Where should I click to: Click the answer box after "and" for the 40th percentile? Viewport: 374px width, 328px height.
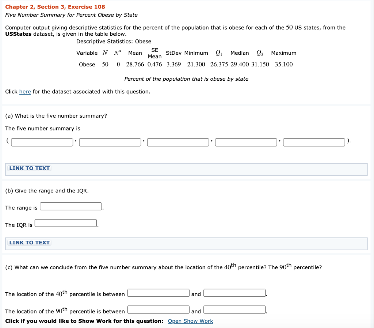234,293
